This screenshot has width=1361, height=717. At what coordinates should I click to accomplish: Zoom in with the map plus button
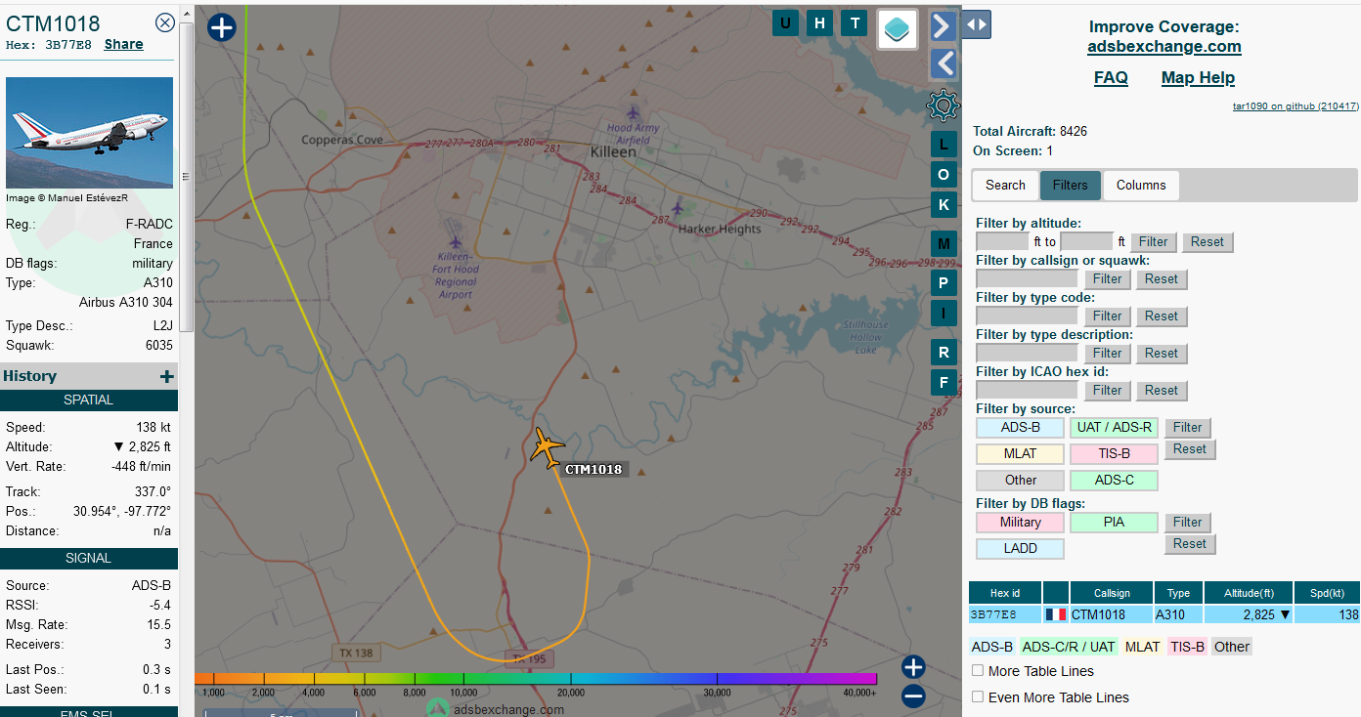[x=913, y=667]
